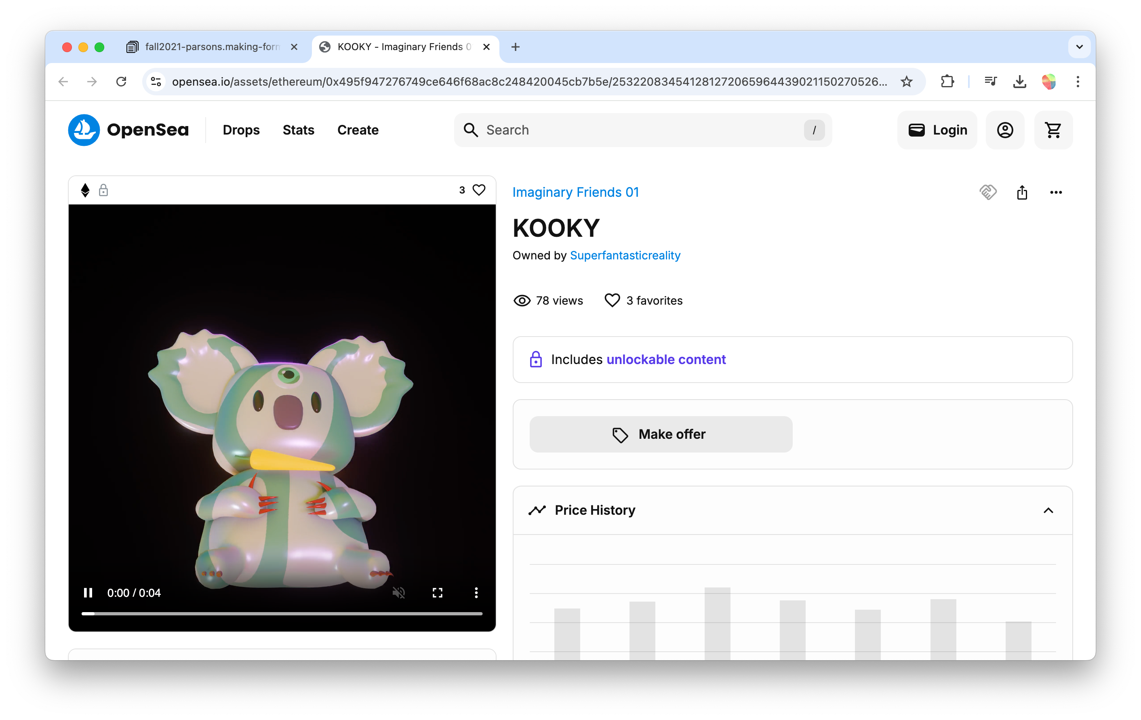Open the account profile icon
Screen dimensions: 1141x720
tap(1005, 130)
